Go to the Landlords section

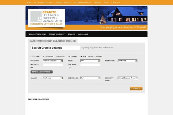83,34
